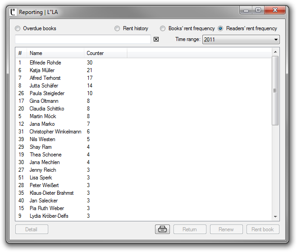
Task: Sort by the Counter column header
Action: pyautogui.click(x=105, y=53)
